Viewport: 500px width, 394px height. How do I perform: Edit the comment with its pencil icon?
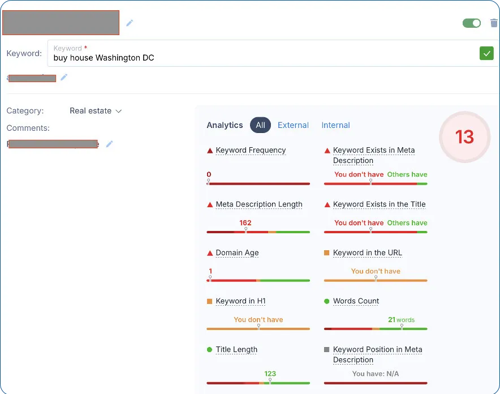[x=109, y=144]
